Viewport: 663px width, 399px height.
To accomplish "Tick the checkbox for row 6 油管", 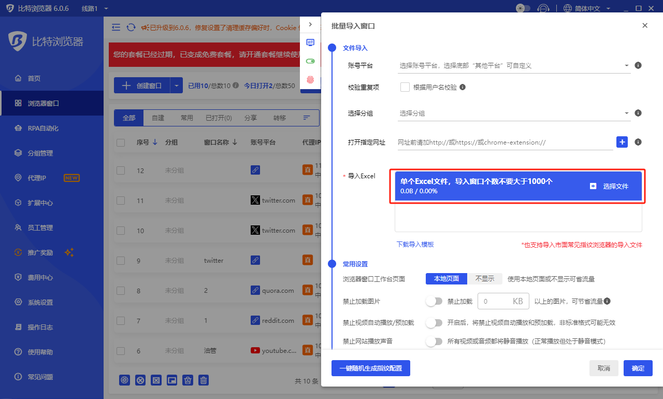I will (x=121, y=351).
